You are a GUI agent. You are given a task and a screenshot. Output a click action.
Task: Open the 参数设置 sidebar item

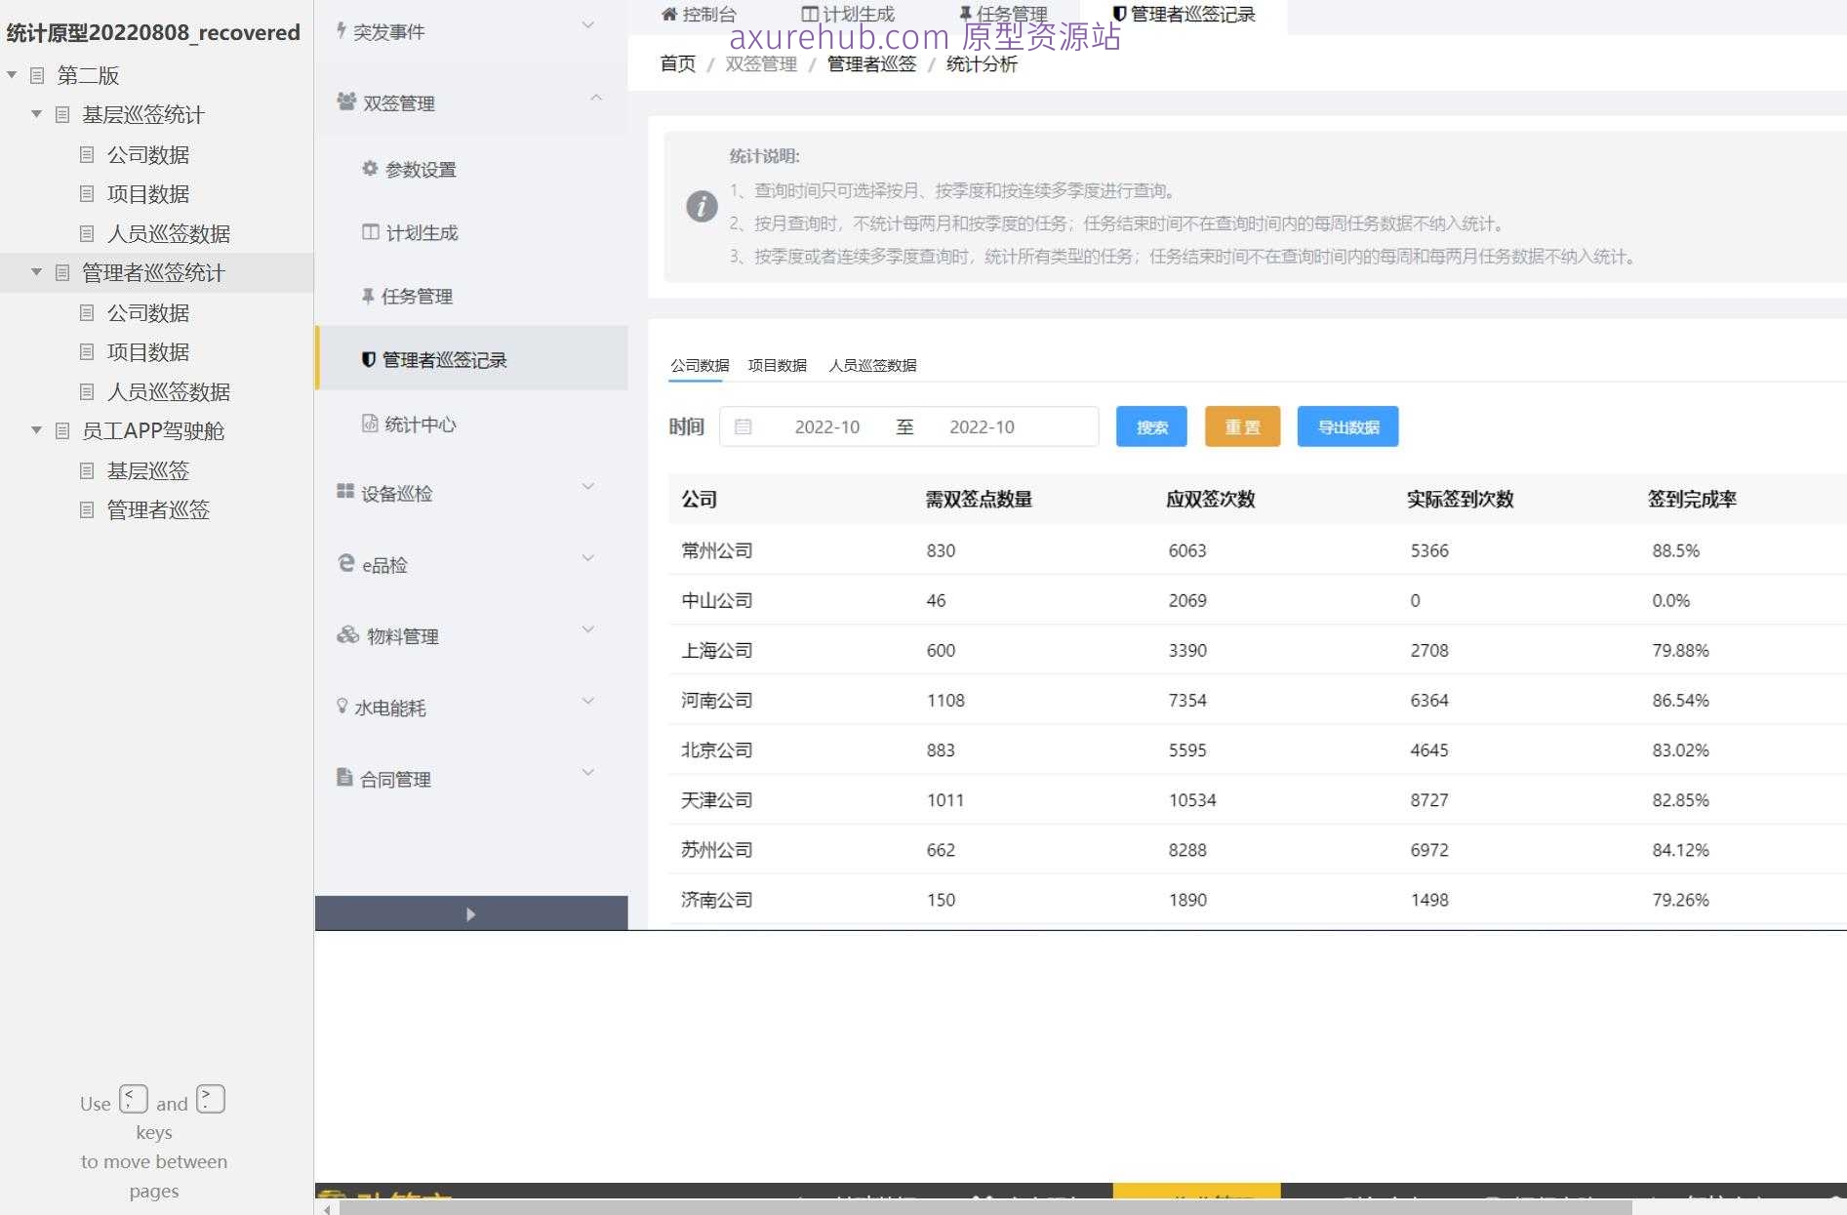point(421,169)
